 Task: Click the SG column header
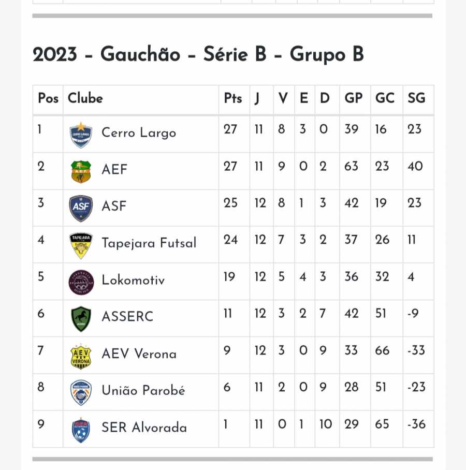(416, 98)
